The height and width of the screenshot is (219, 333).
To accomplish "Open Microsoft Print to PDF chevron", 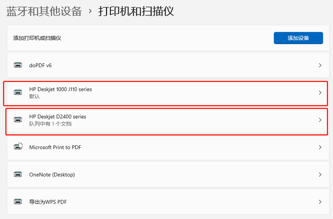I will pos(320,147).
